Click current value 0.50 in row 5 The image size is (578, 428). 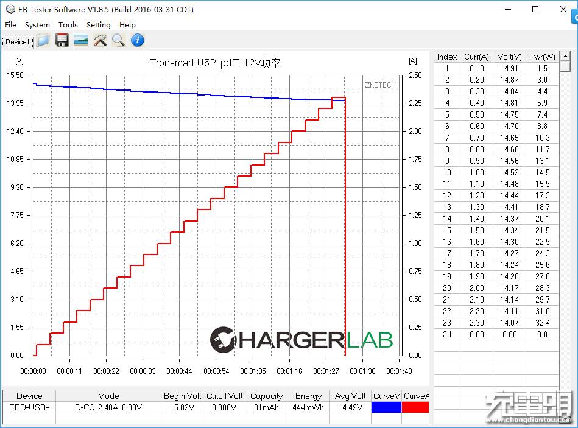[x=476, y=115]
